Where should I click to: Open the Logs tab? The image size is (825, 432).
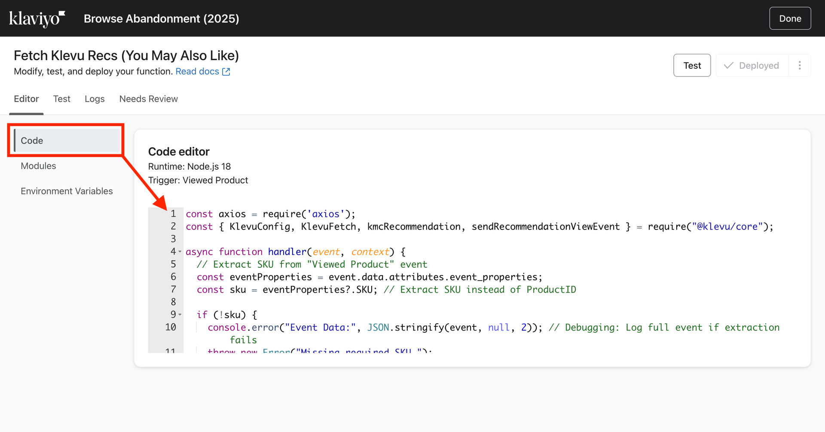(95, 99)
